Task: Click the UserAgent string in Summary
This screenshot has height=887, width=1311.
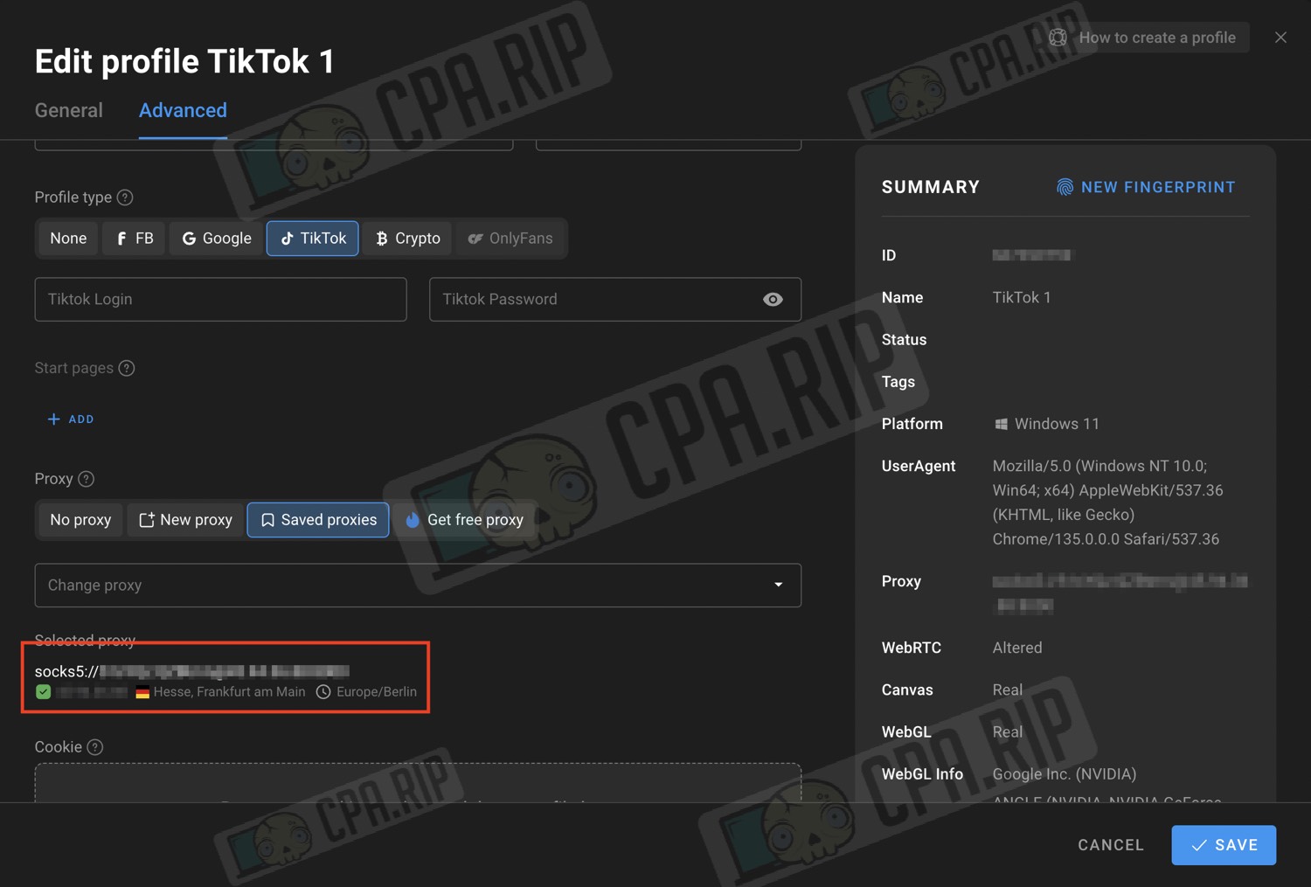Action: [x=1107, y=502]
